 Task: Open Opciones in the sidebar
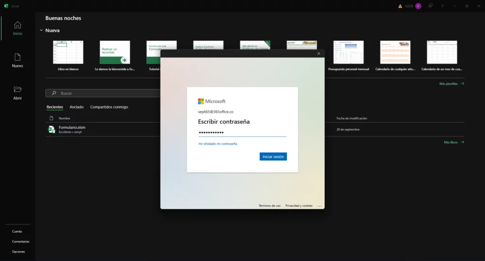[18, 252]
